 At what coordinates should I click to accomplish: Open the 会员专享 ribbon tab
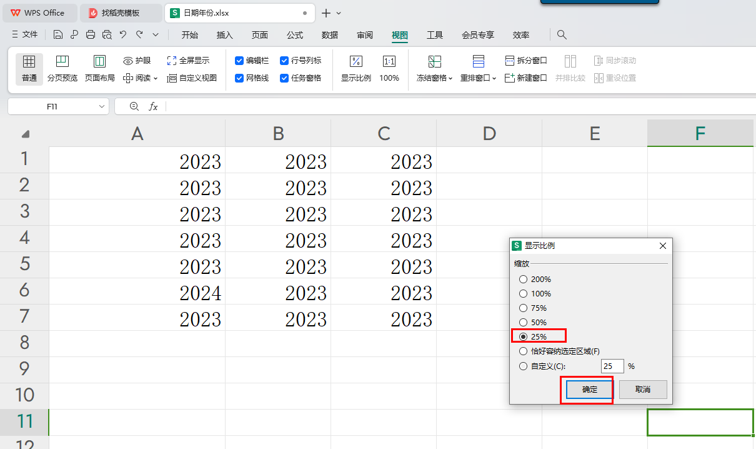[x=478, y=35]
